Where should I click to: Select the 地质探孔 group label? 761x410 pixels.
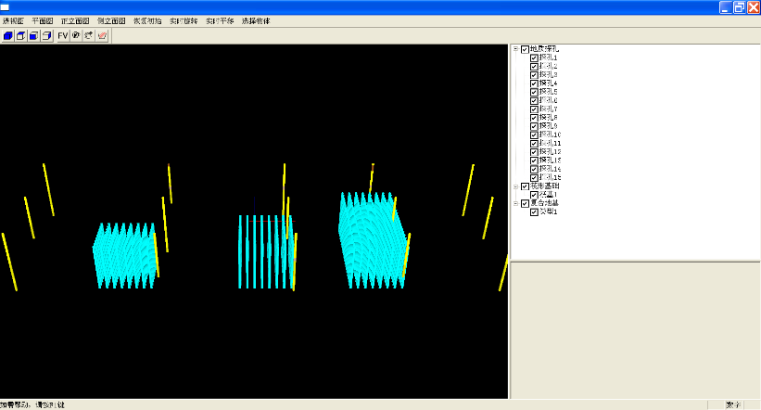pyautogui.click(x=544, y=49)
